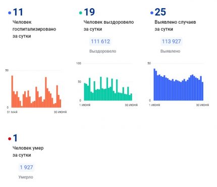217x187 pixels.
Task: Click the large number 19 heading
Action: pos(89,12)
